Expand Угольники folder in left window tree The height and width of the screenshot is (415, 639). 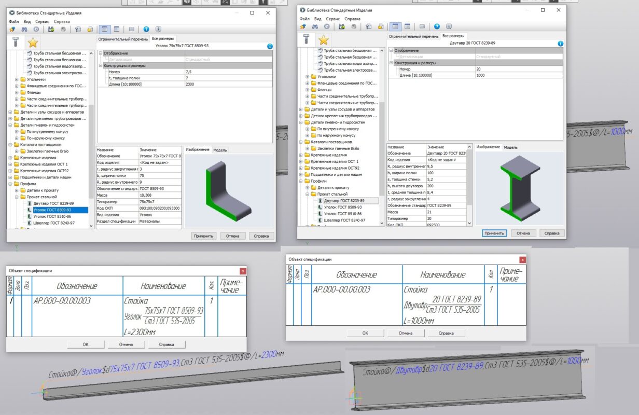(17, 79)
